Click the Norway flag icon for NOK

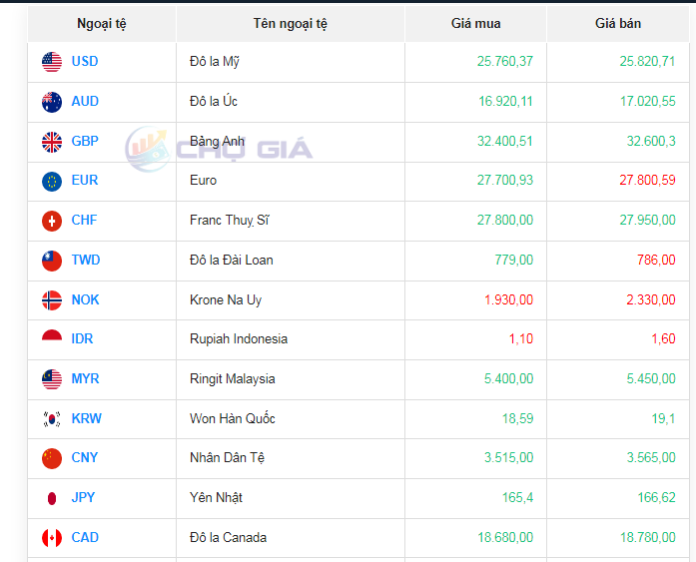tap(52, 300)
